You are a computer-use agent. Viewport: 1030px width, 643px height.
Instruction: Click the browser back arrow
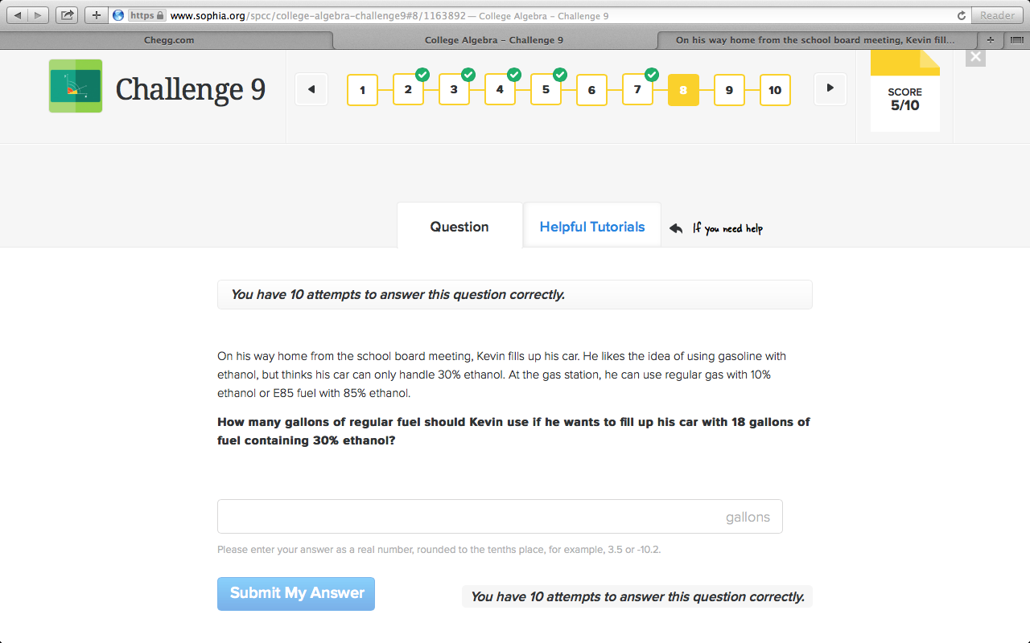[x=17, y=14]
